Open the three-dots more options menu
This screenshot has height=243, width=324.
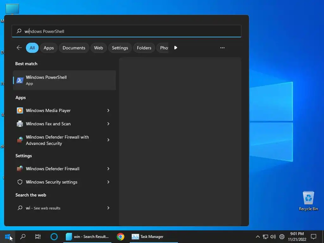click(222, 48)
